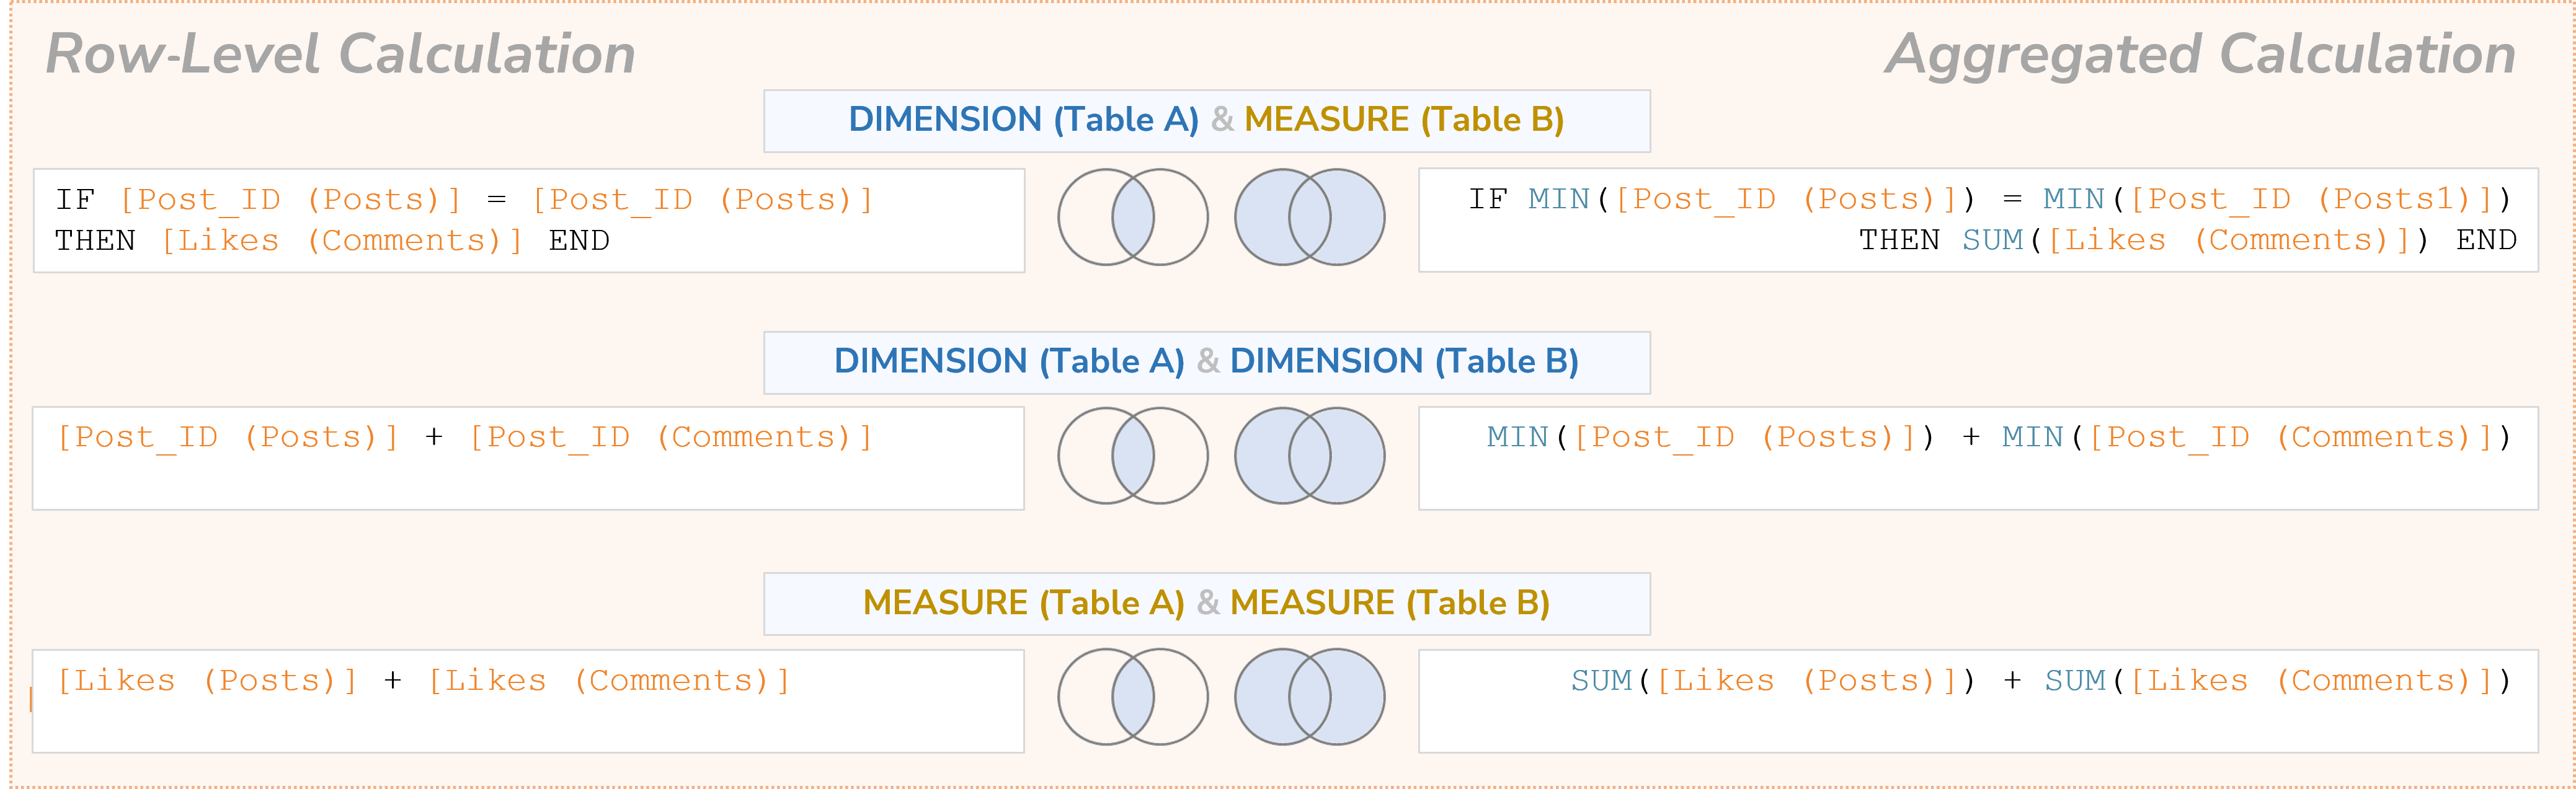Click the aggregated IF MIN Post_ID formula box
The image size is (2576, 789).
(x=1978, y=220)
